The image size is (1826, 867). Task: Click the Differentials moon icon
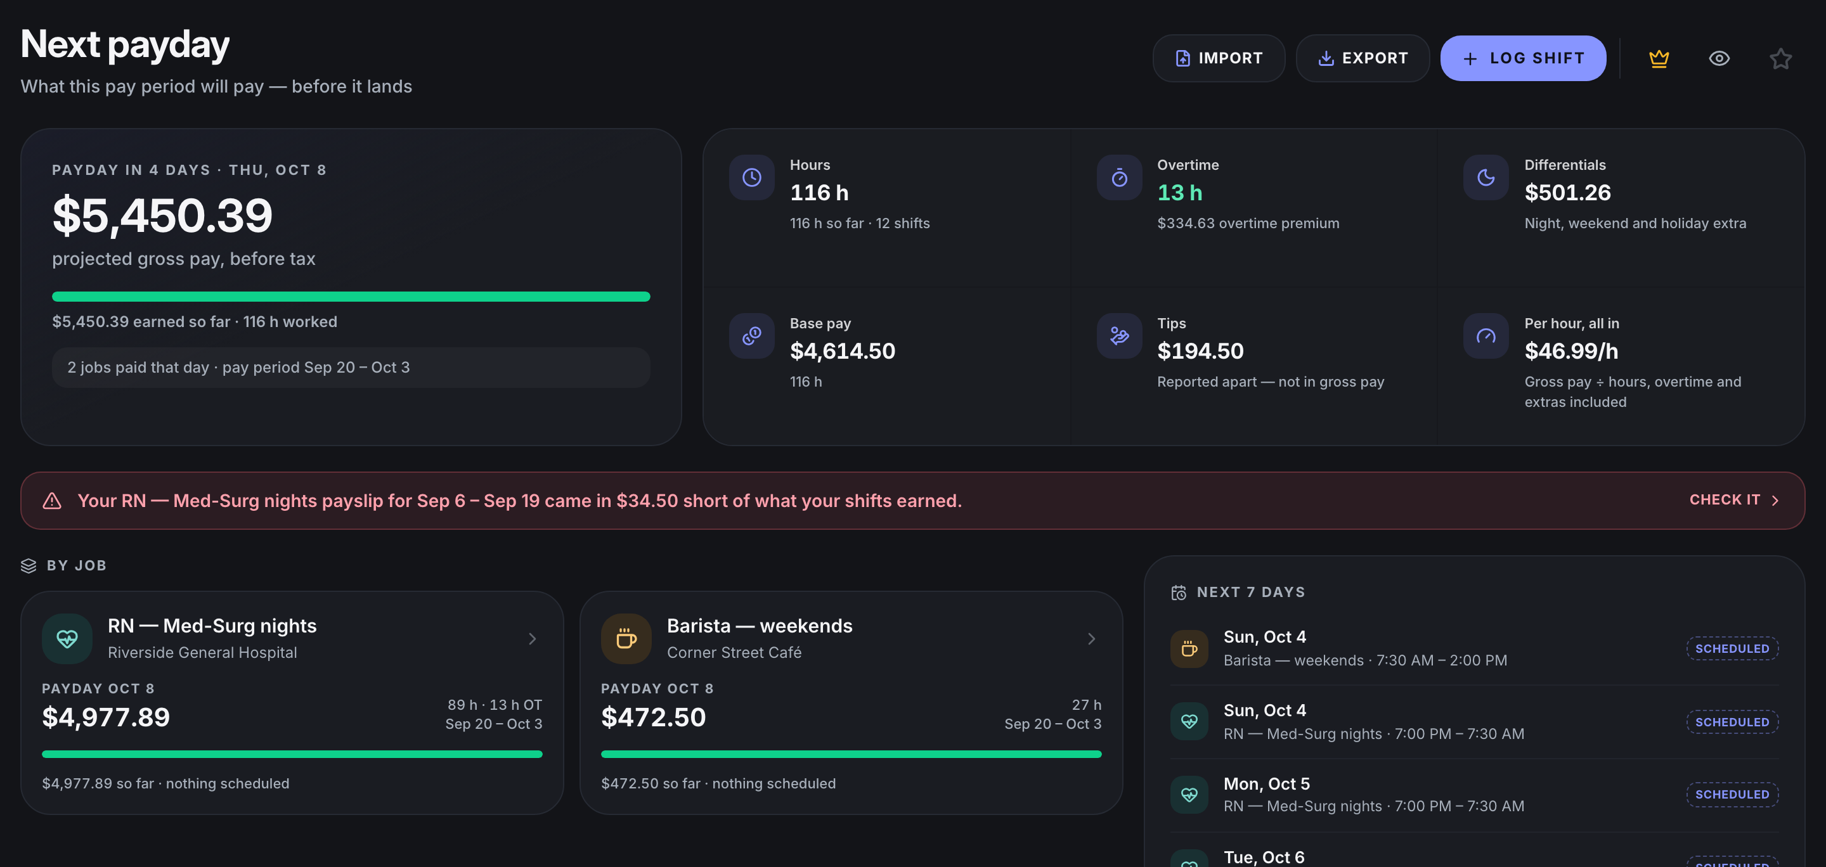click(x=1486, y=177)
